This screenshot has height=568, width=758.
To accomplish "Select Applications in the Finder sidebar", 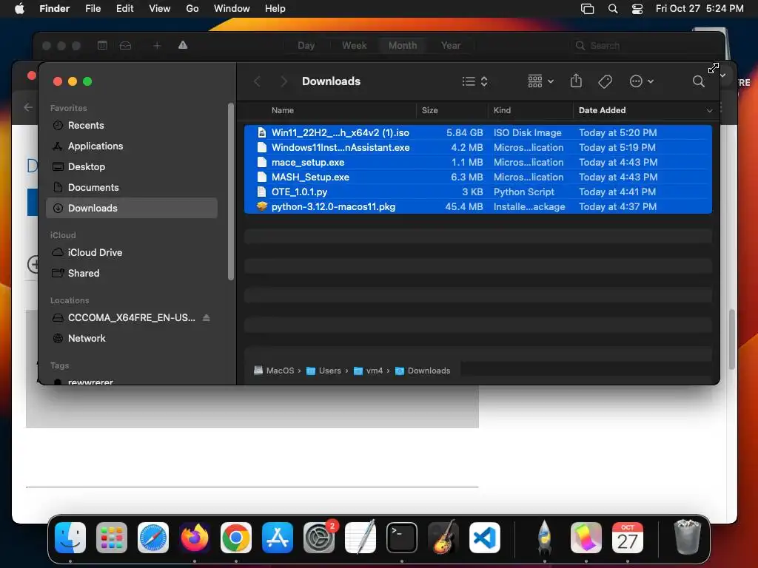I will [132, 146].
